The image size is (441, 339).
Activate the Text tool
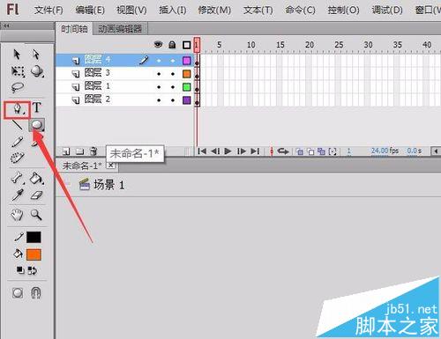(37, 107)
